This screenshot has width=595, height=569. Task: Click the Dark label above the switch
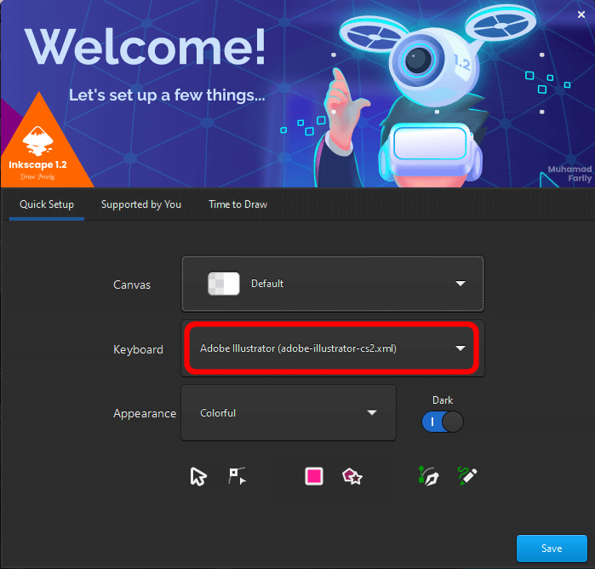[443, 400]
